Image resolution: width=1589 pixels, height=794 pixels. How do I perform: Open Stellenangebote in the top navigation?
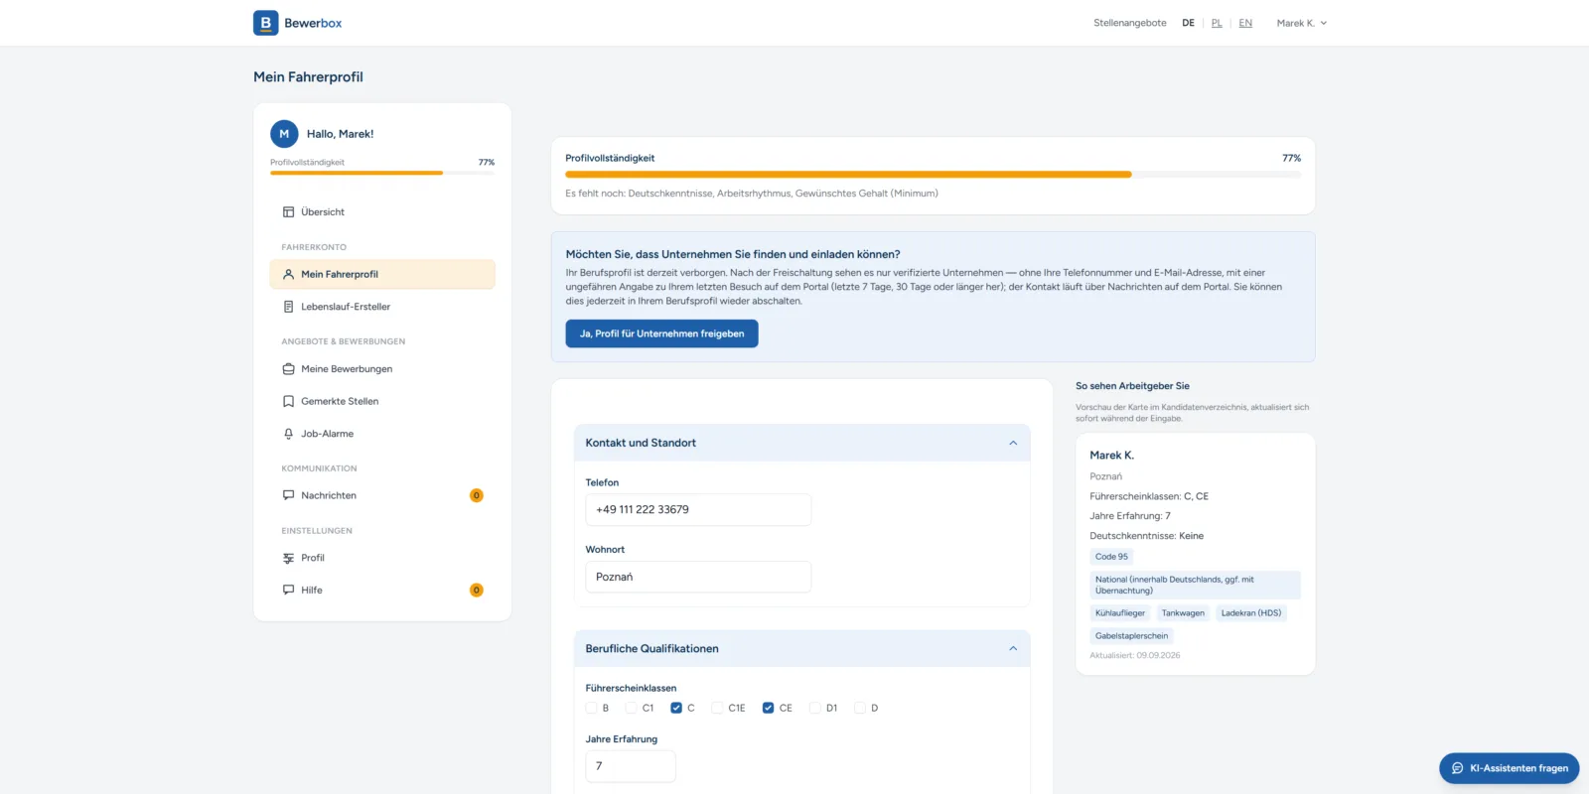1130,23
